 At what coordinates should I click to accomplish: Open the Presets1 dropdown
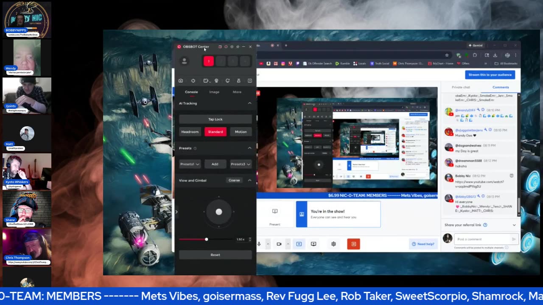(x=190, y=164)
